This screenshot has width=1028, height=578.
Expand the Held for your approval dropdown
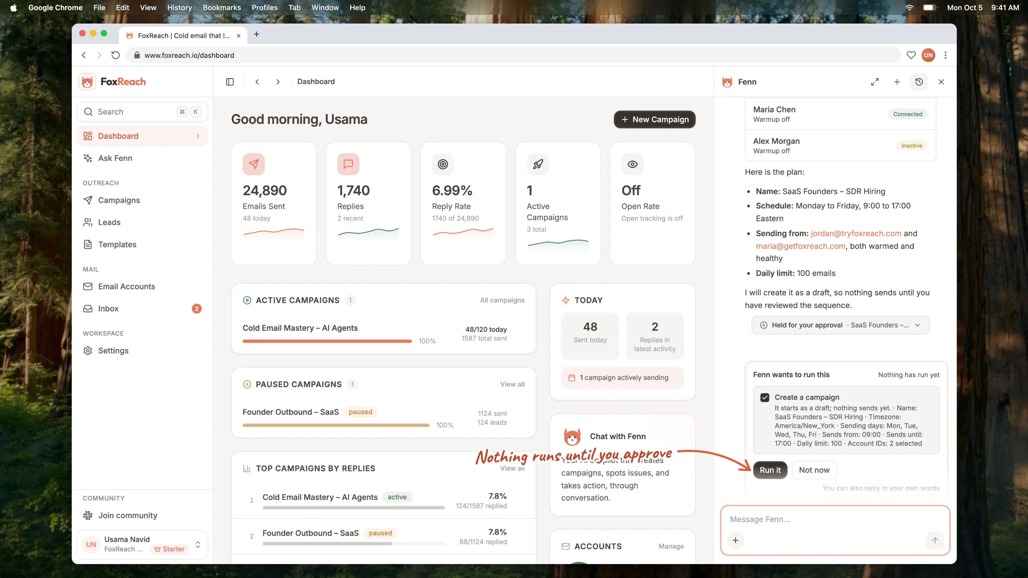pyautogui.click(x=840, y=325)
